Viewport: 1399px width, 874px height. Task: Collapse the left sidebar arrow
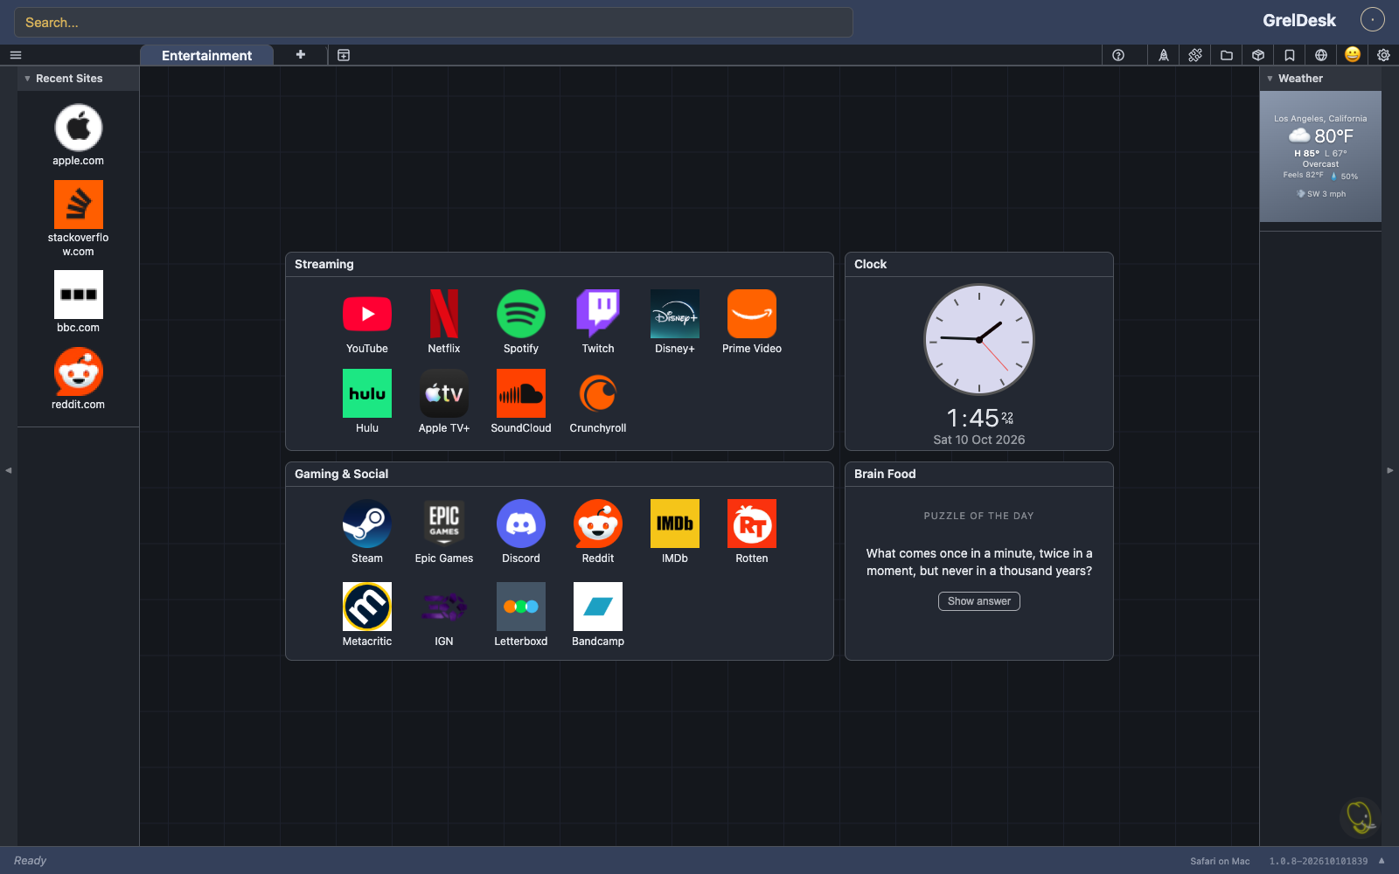coord(8,470)
